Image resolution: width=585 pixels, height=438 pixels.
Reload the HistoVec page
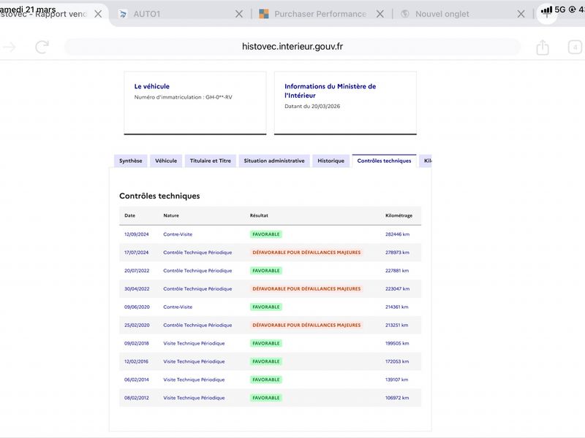point(42,47)
